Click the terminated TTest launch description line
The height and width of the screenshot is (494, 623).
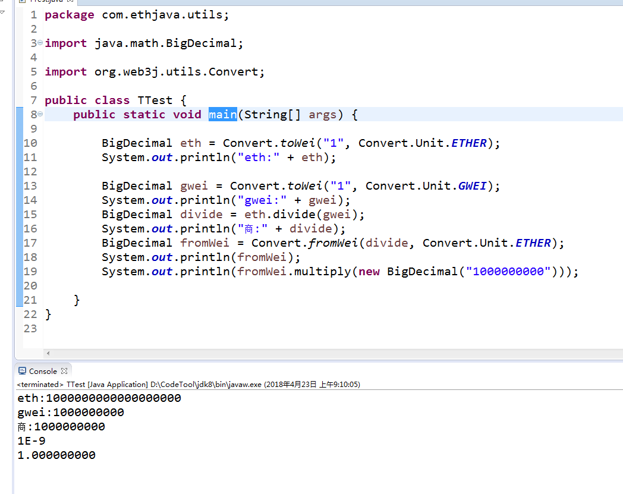click(x=188, y=384)
